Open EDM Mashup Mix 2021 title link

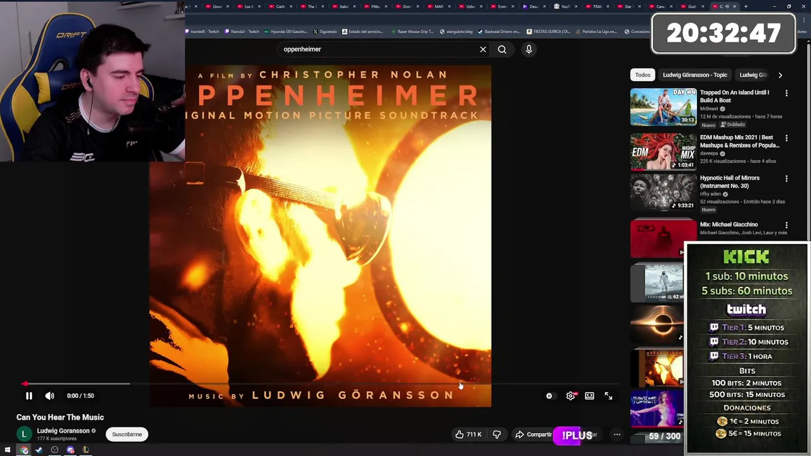pos(739,141)
